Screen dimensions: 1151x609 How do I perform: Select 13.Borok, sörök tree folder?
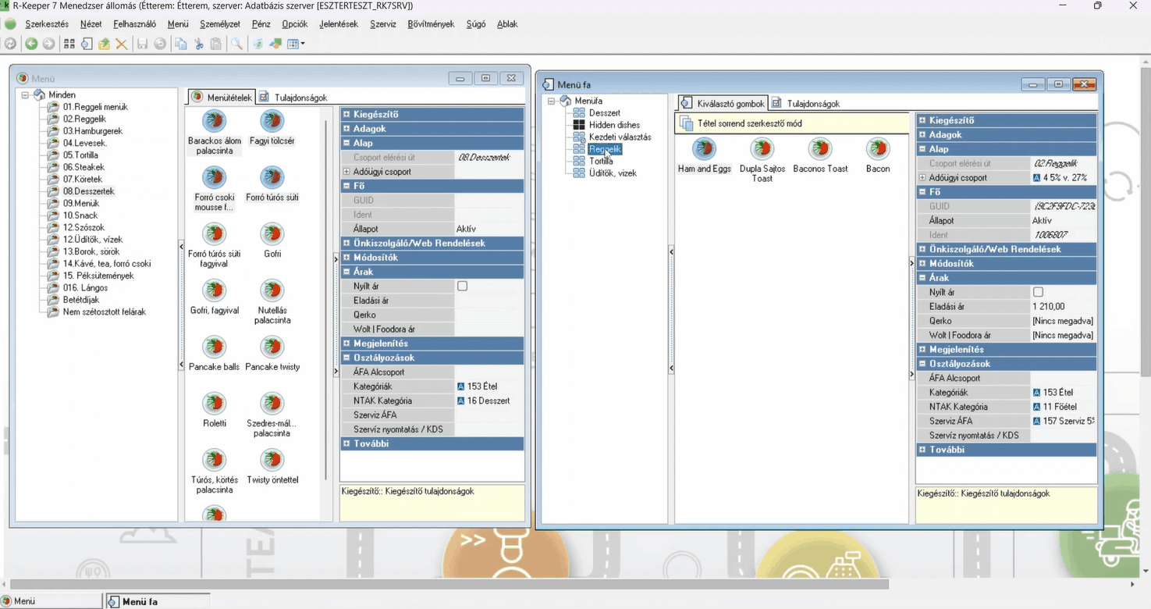[x=91, y=251]
